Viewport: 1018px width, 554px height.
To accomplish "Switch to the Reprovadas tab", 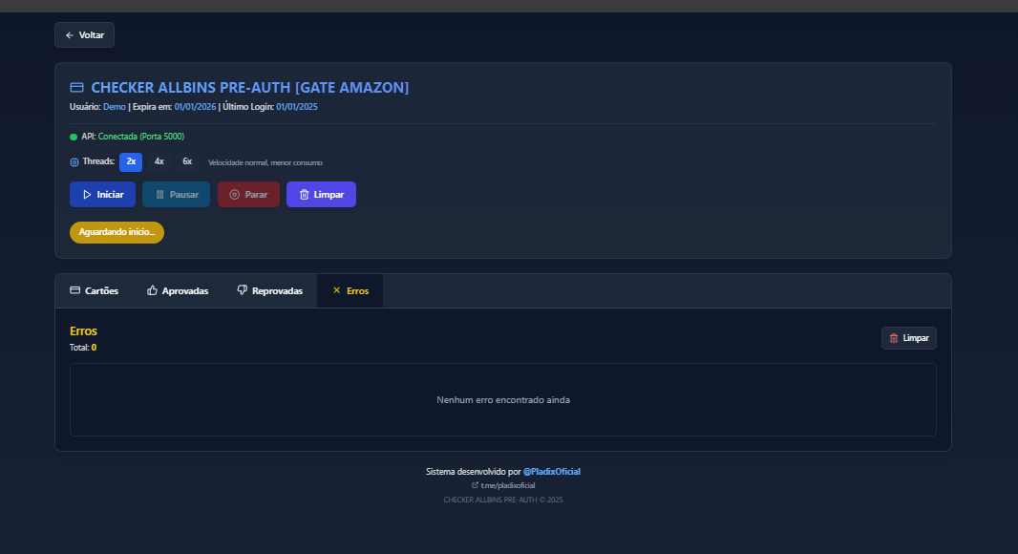I will (x=270, y=291).
